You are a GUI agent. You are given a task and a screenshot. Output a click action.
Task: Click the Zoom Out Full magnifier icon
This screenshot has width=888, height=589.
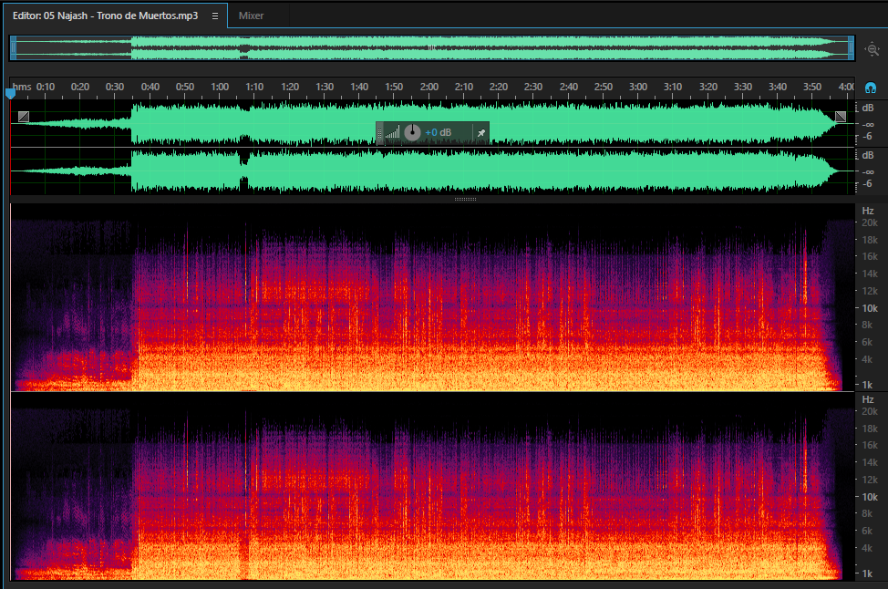click(x=872, y=48)
